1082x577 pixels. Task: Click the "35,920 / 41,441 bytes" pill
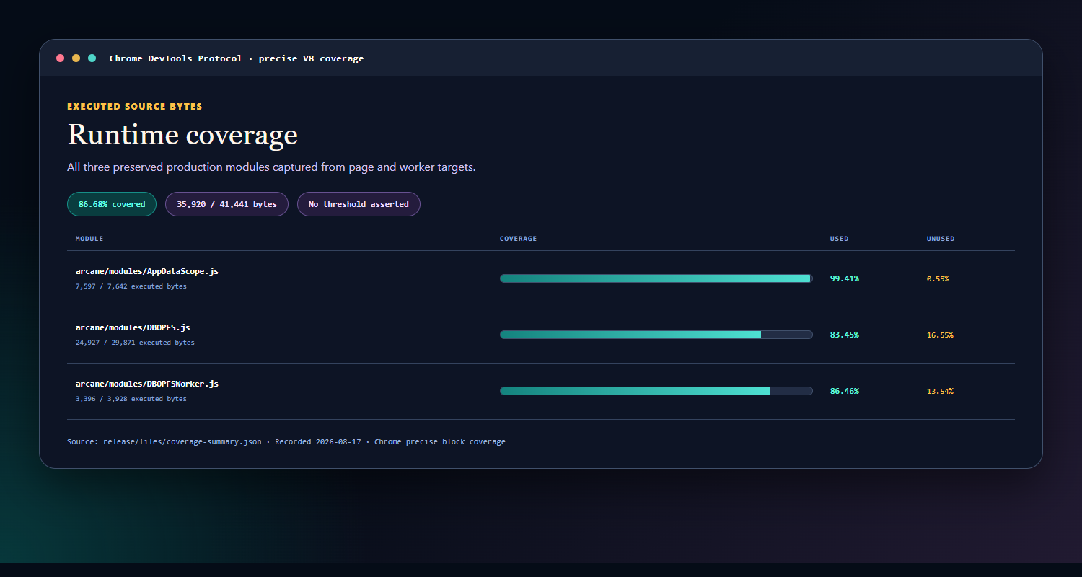(x=226, y=204)
